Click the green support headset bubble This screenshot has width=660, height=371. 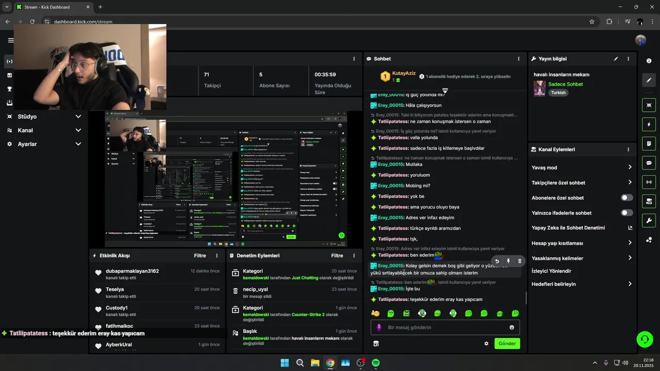click(x=645, y=339)
